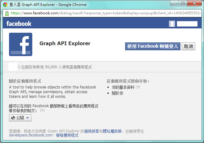Click the Facebook logo in the blue header
The width and height of the screenshot is (204, 143).
(x=19, y=24)
